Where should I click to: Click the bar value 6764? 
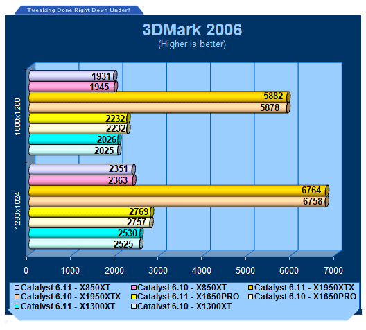[311, 190]
